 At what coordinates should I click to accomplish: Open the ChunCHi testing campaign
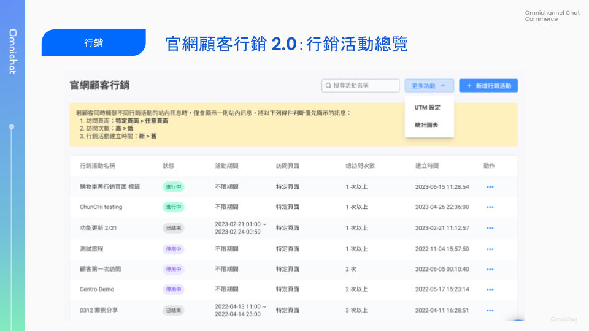tap(101, 207)
